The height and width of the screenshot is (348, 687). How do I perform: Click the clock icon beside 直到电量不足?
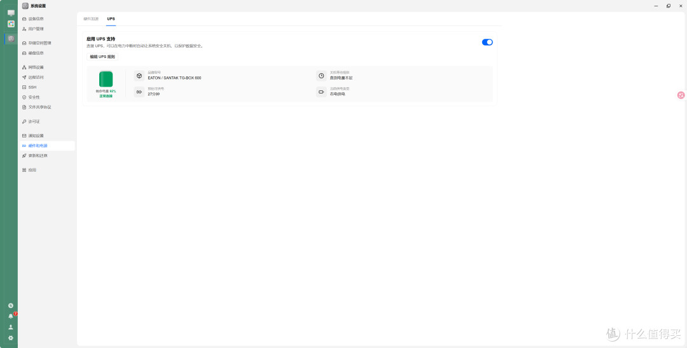pyautogui.click(x=321, y=76)
